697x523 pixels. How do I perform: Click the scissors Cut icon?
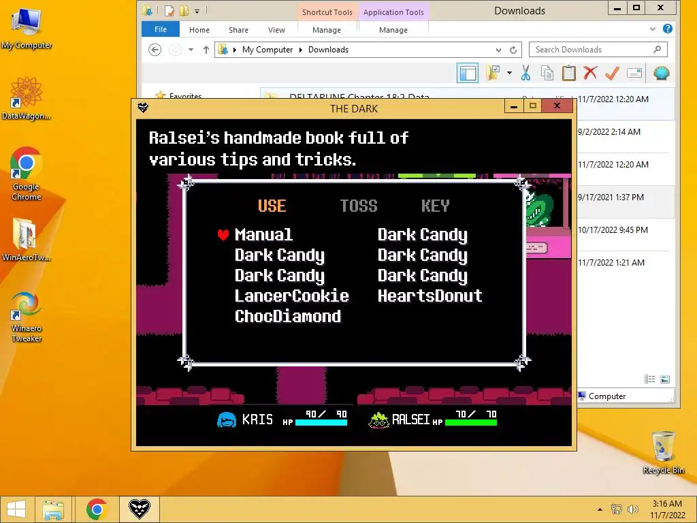(526, 73)
